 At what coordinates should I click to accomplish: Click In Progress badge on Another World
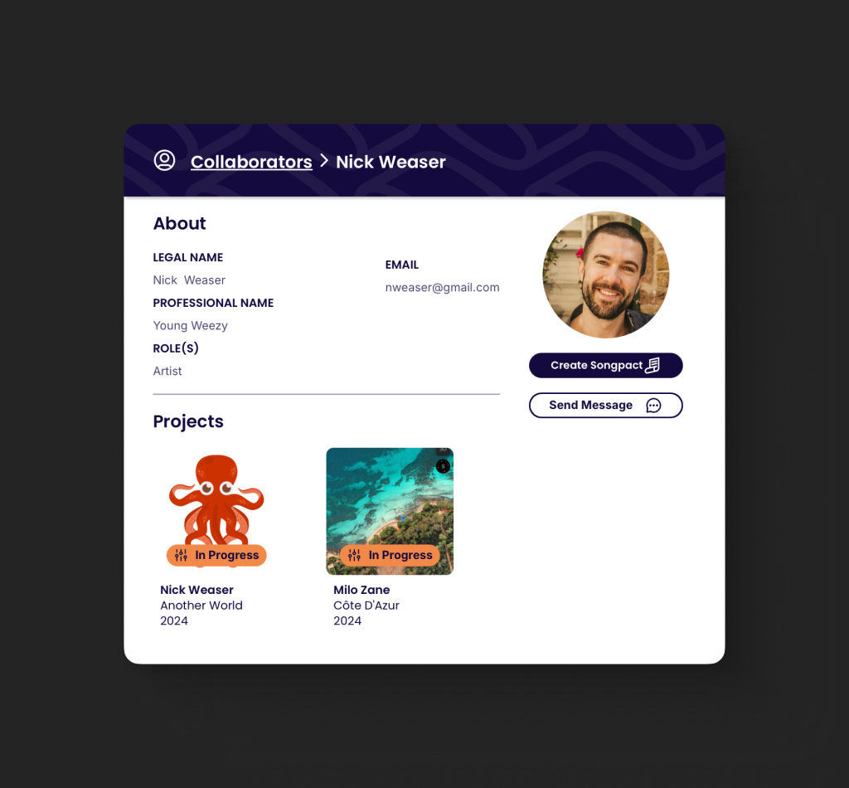tap(216, 555)
